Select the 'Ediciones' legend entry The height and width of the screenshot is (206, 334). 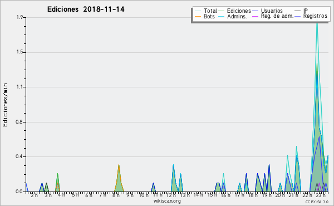pyautogui.click(x=235, y=11)
